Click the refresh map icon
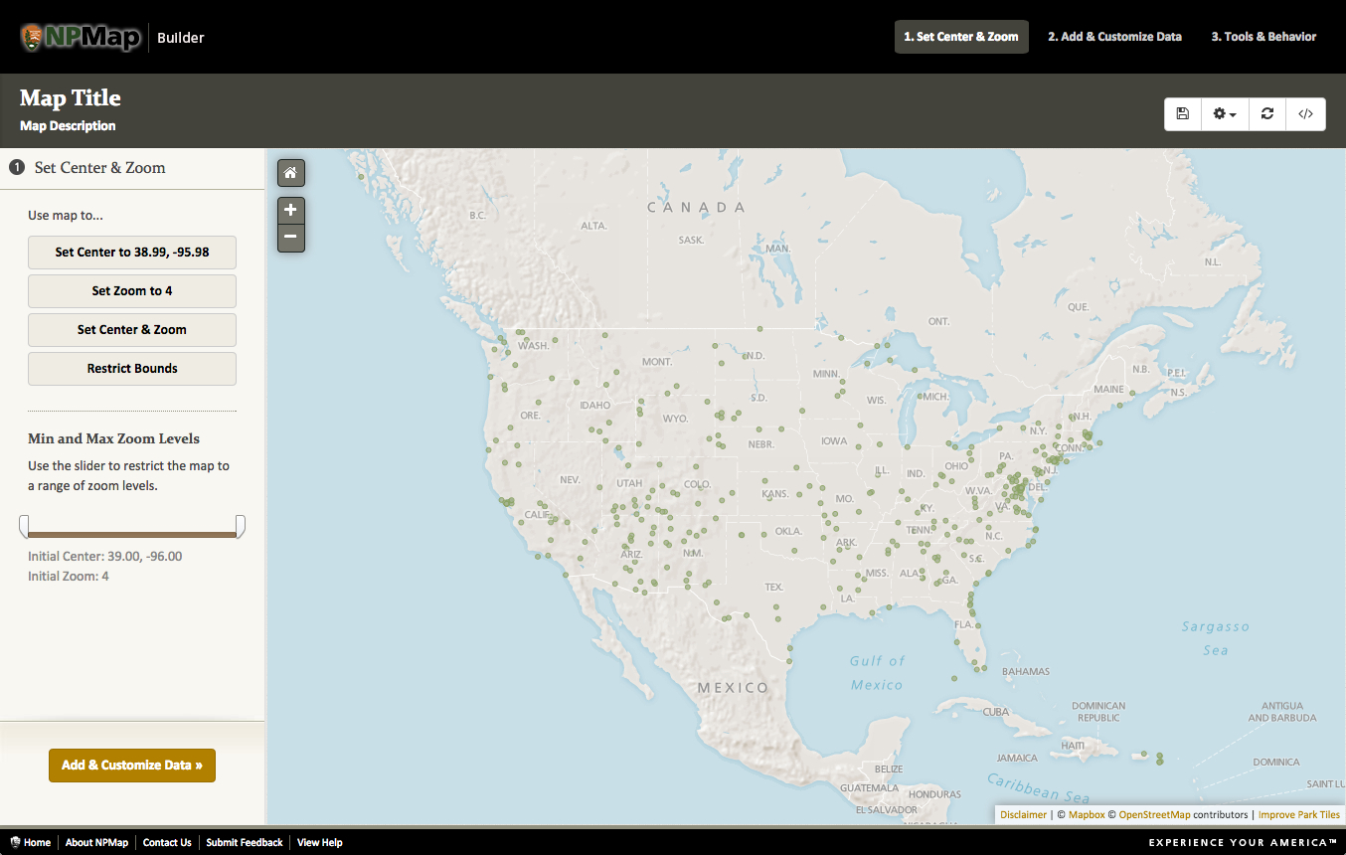The width and height of the screenshot is (1346, 855). [1267, 113]
